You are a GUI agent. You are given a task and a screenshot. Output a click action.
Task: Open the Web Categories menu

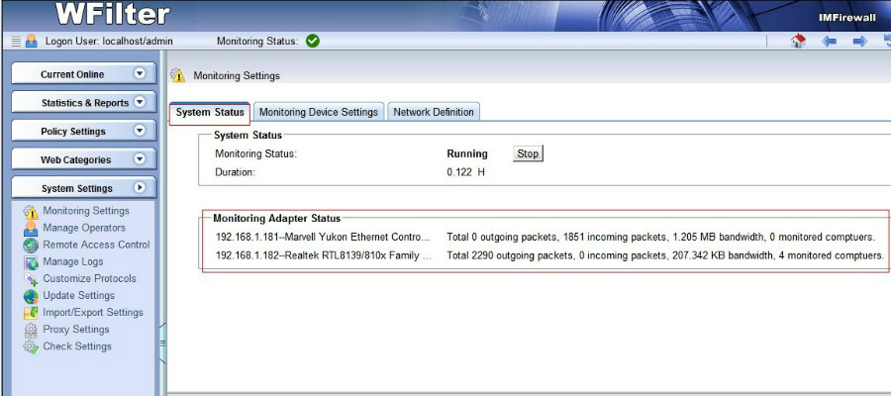click(x=83, y=159)
